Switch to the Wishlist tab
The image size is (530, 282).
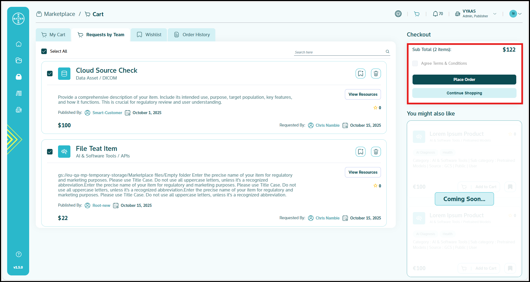click(x=149, y=35)
